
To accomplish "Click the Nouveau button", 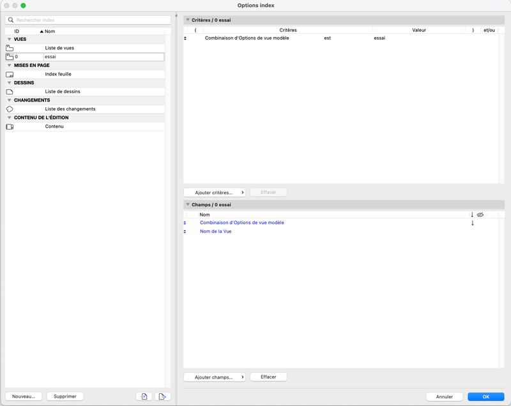I will point(24,396).
